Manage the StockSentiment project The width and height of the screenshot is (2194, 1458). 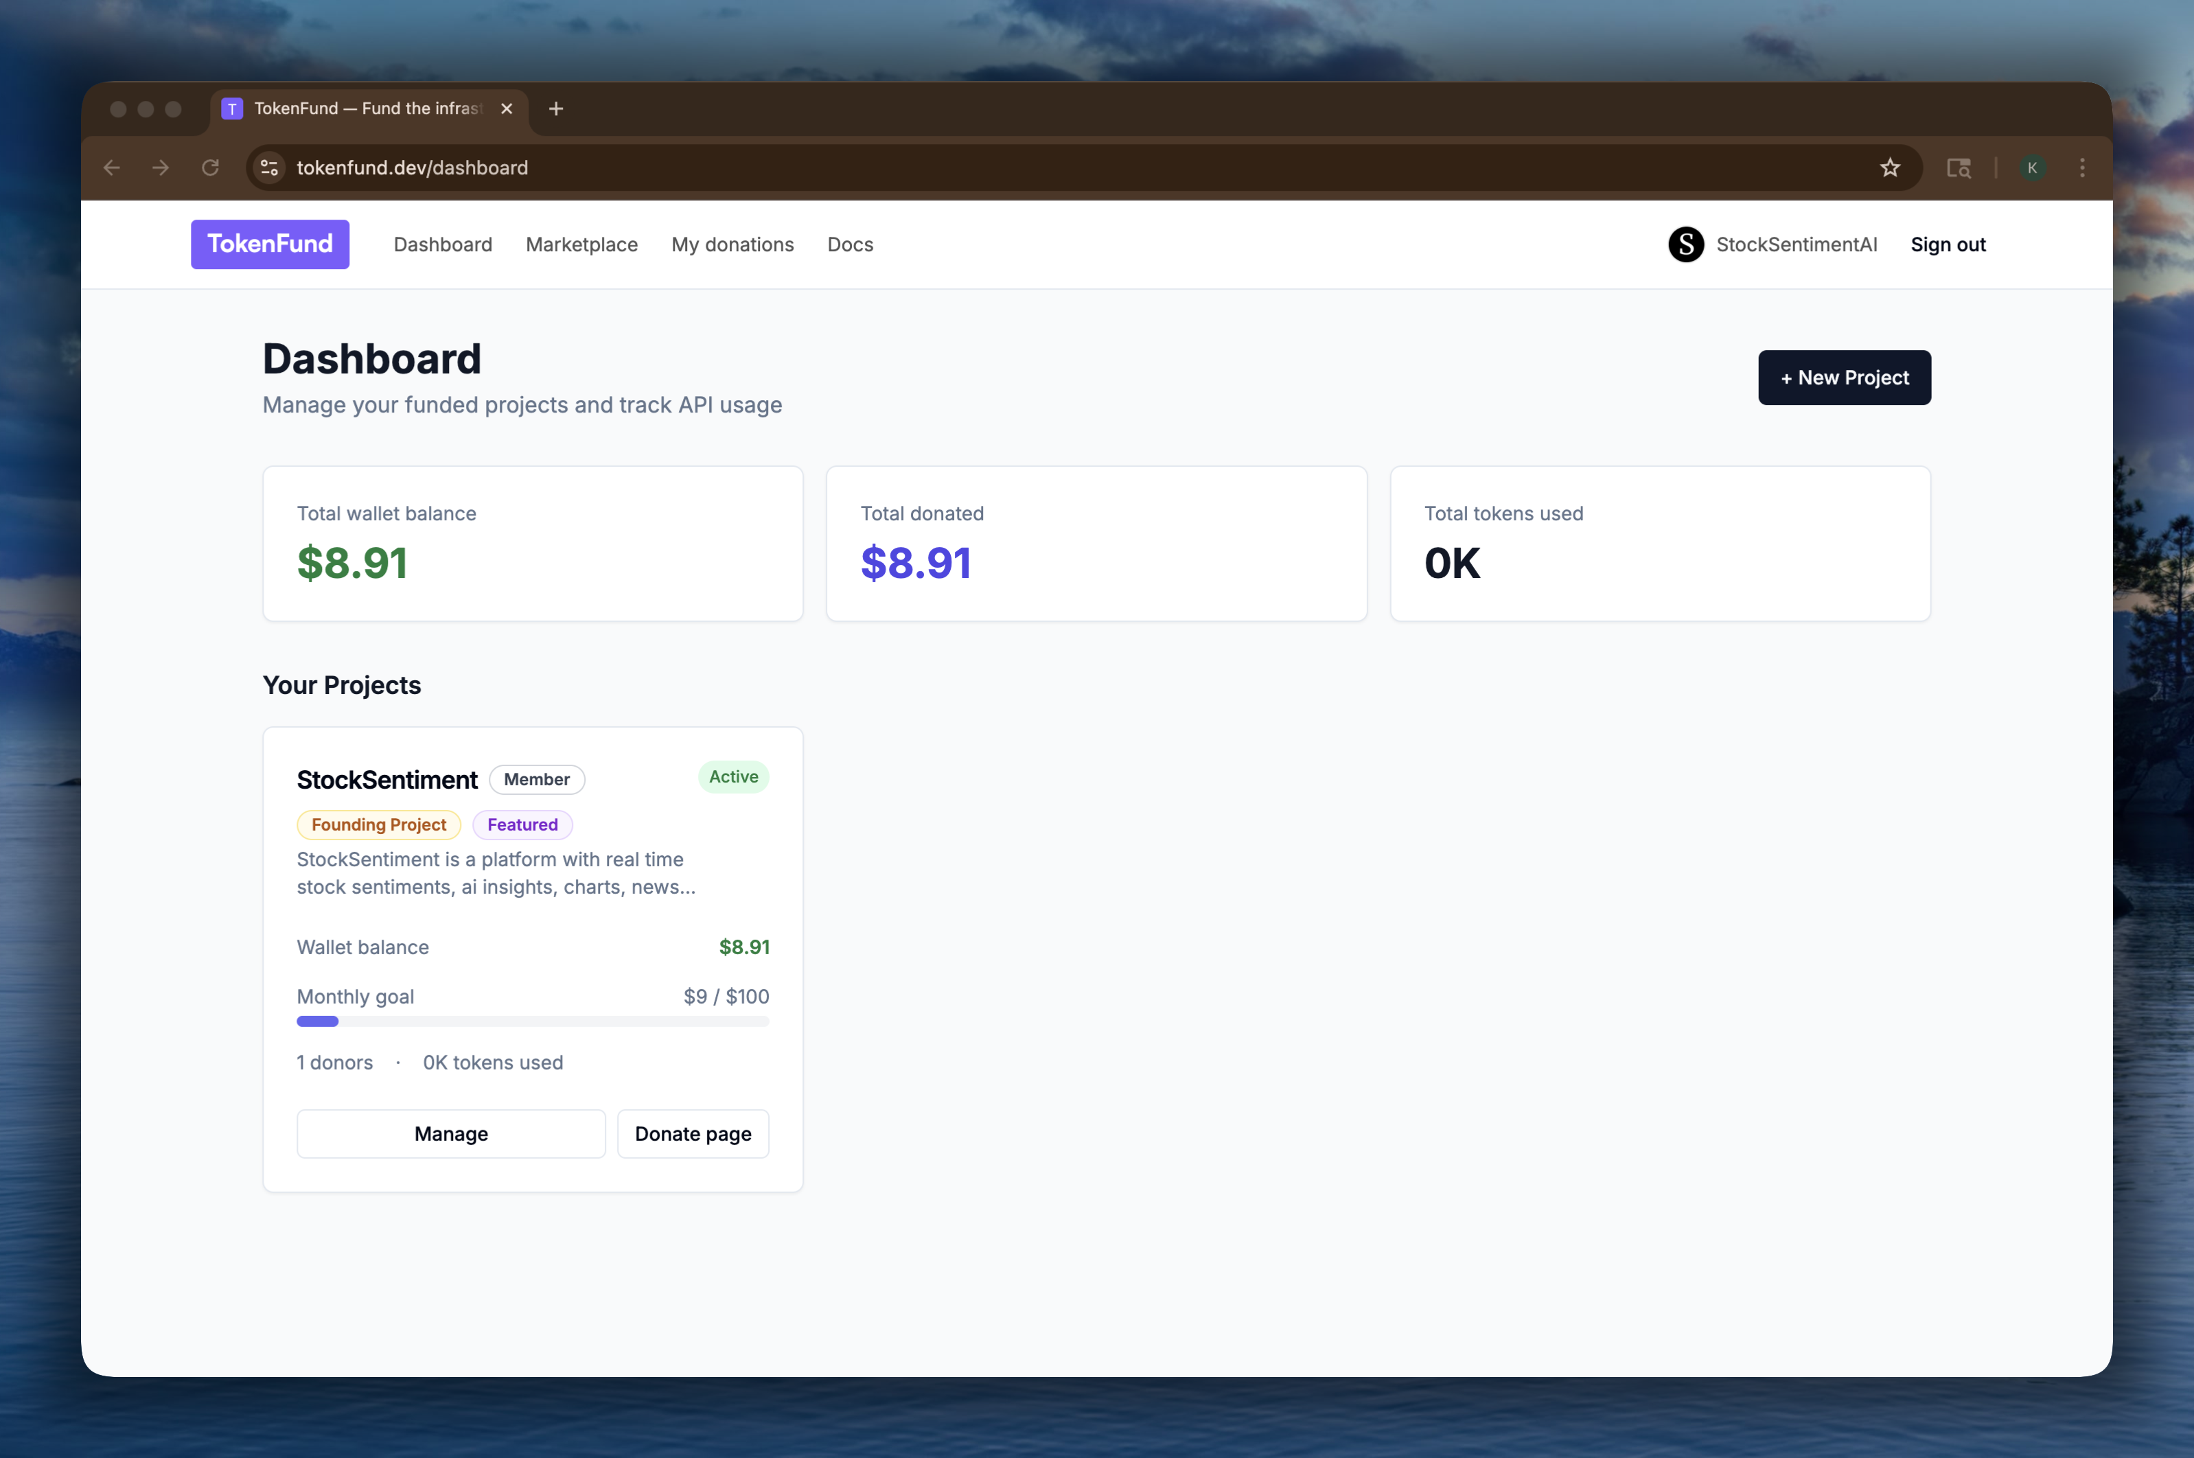tap(452, 1133)
